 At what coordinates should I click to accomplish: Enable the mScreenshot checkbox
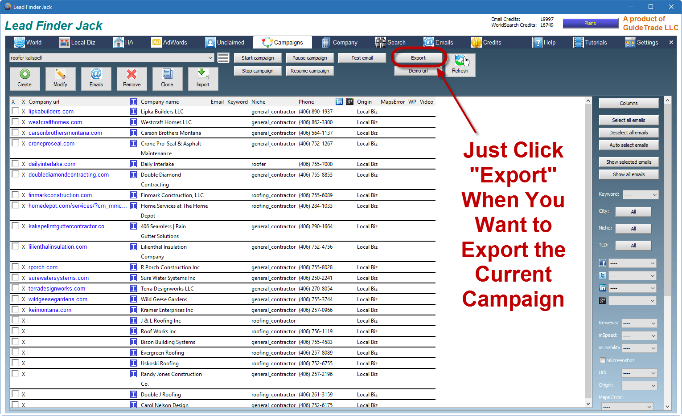(603, 360)
